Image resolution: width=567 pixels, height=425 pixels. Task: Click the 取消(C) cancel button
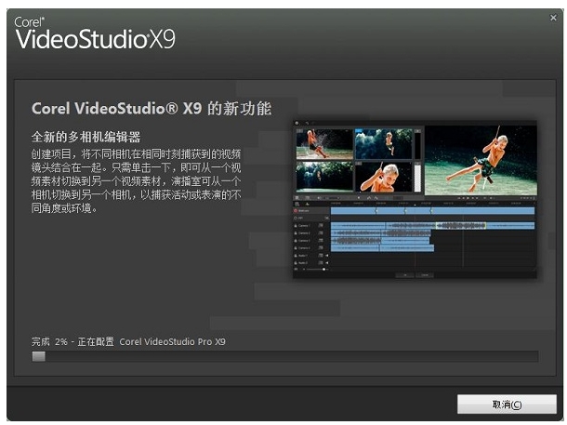pos(507,404)
